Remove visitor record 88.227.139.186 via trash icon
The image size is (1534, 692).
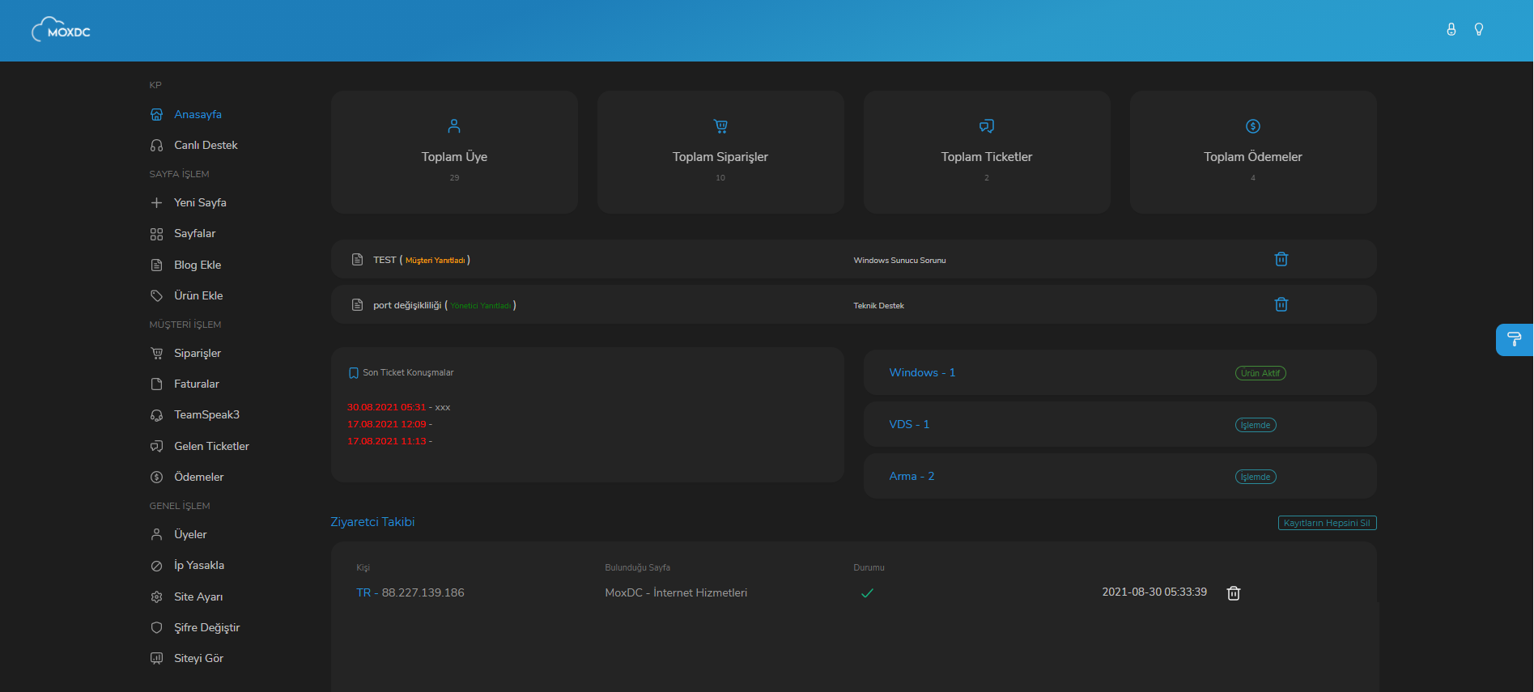(1233, 593)
